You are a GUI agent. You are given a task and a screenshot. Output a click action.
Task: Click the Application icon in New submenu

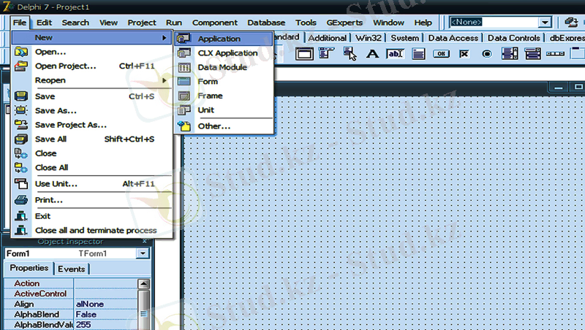pos(184,39)
